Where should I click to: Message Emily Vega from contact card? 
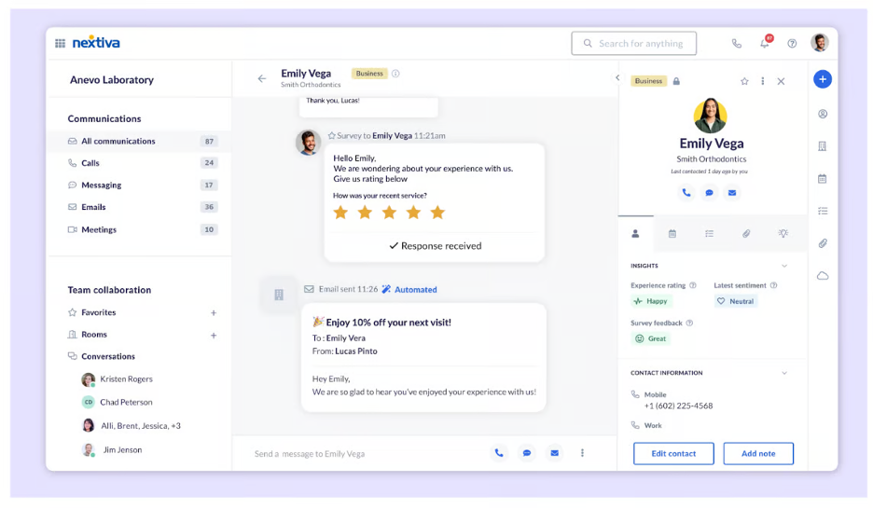(x=709, y=193)
